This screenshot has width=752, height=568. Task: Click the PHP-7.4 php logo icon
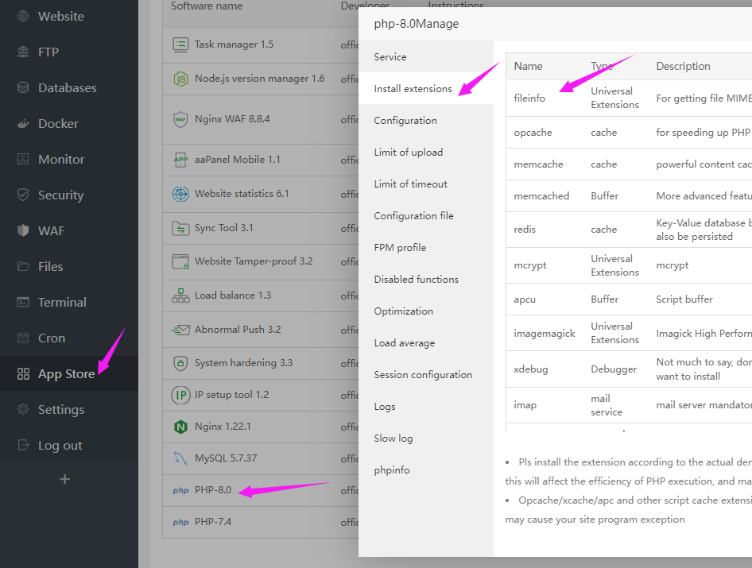[180, 522]
